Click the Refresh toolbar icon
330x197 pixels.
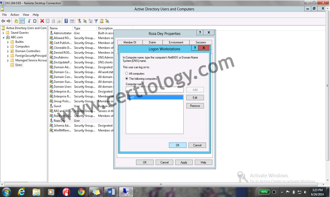(54, 21)
